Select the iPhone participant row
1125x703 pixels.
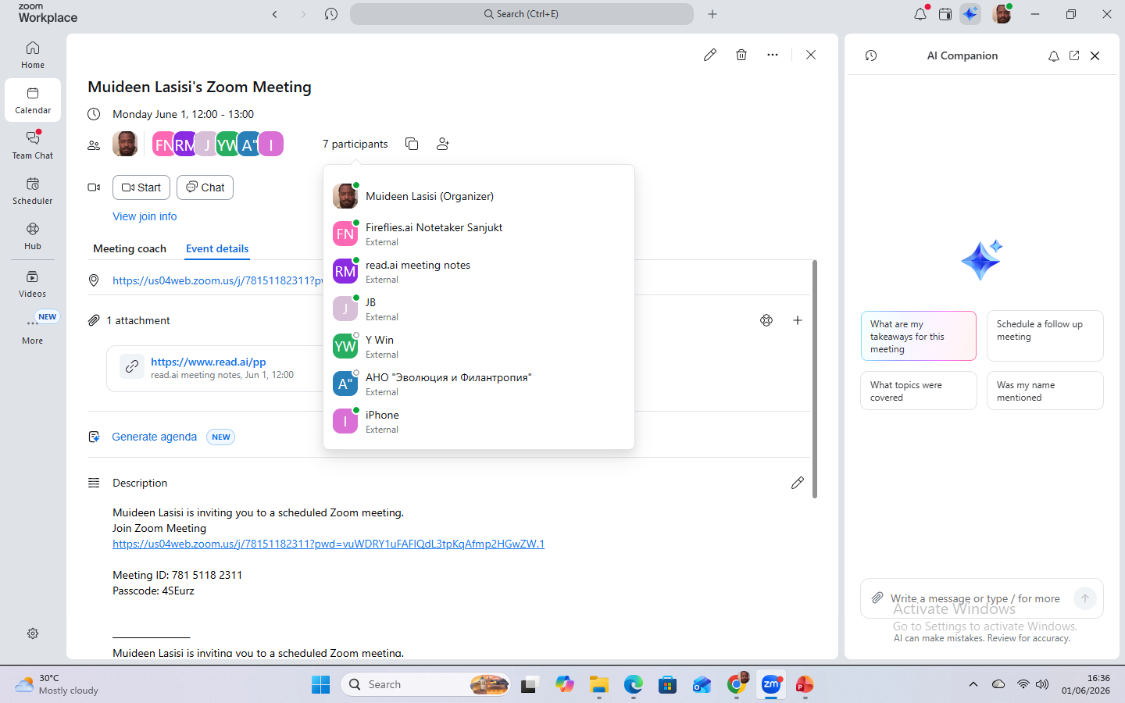coord(479,421)
